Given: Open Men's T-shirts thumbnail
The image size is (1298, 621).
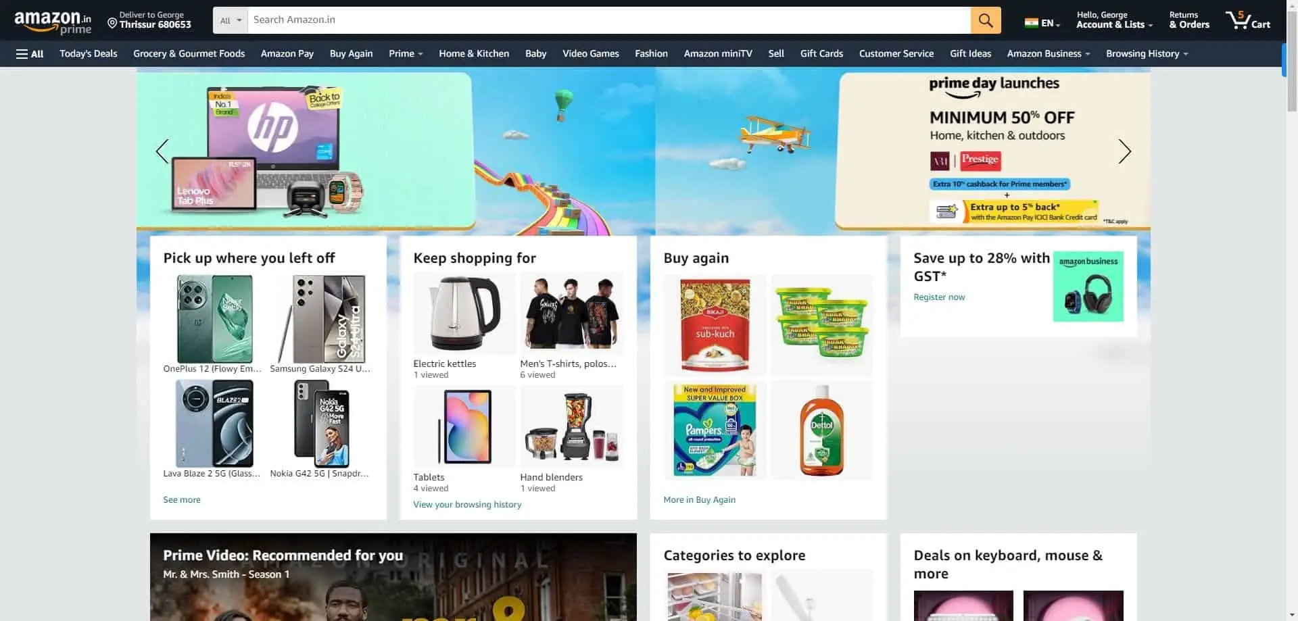Looking at the screenshot, I should point(571,314).
